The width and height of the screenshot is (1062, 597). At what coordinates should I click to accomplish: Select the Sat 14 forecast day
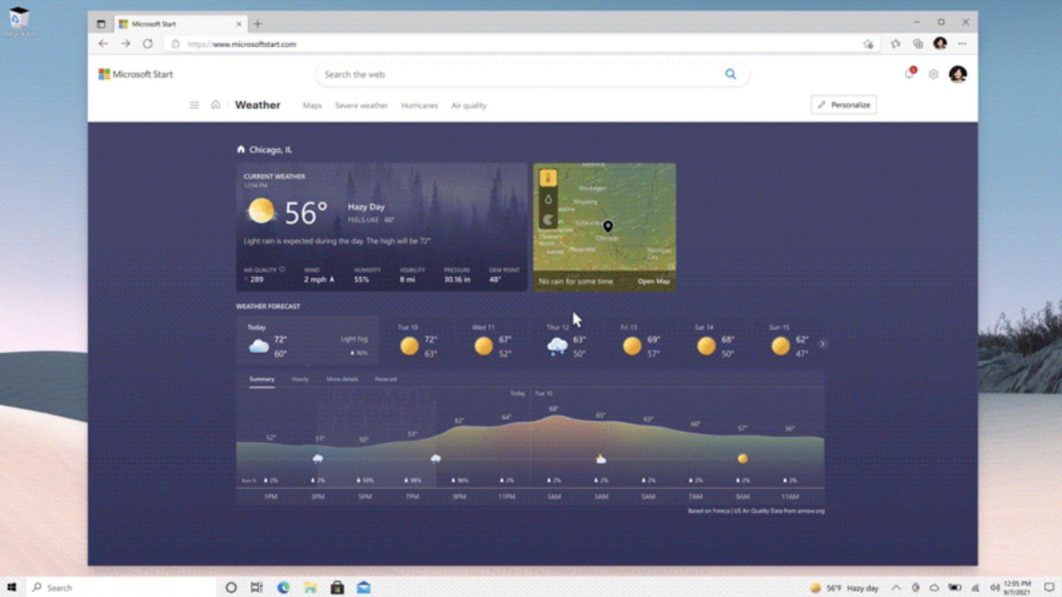coord(716,342)
